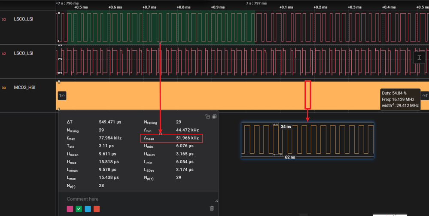The image size is (429, 216).
Task: Pick the blue measurement color swatch
Action: (88, 209)
